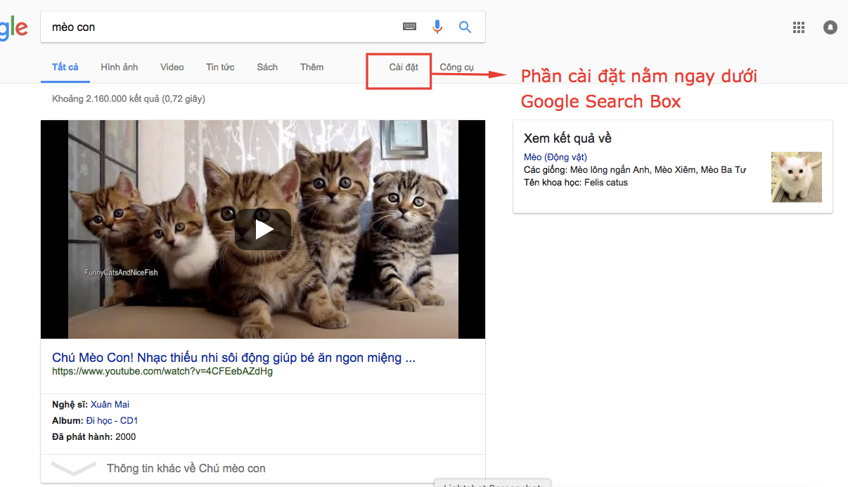The image size is (848, 487).
Task: Open "Mèo (Động vật)" knowledge link
Action: click(x=555, y=157)
